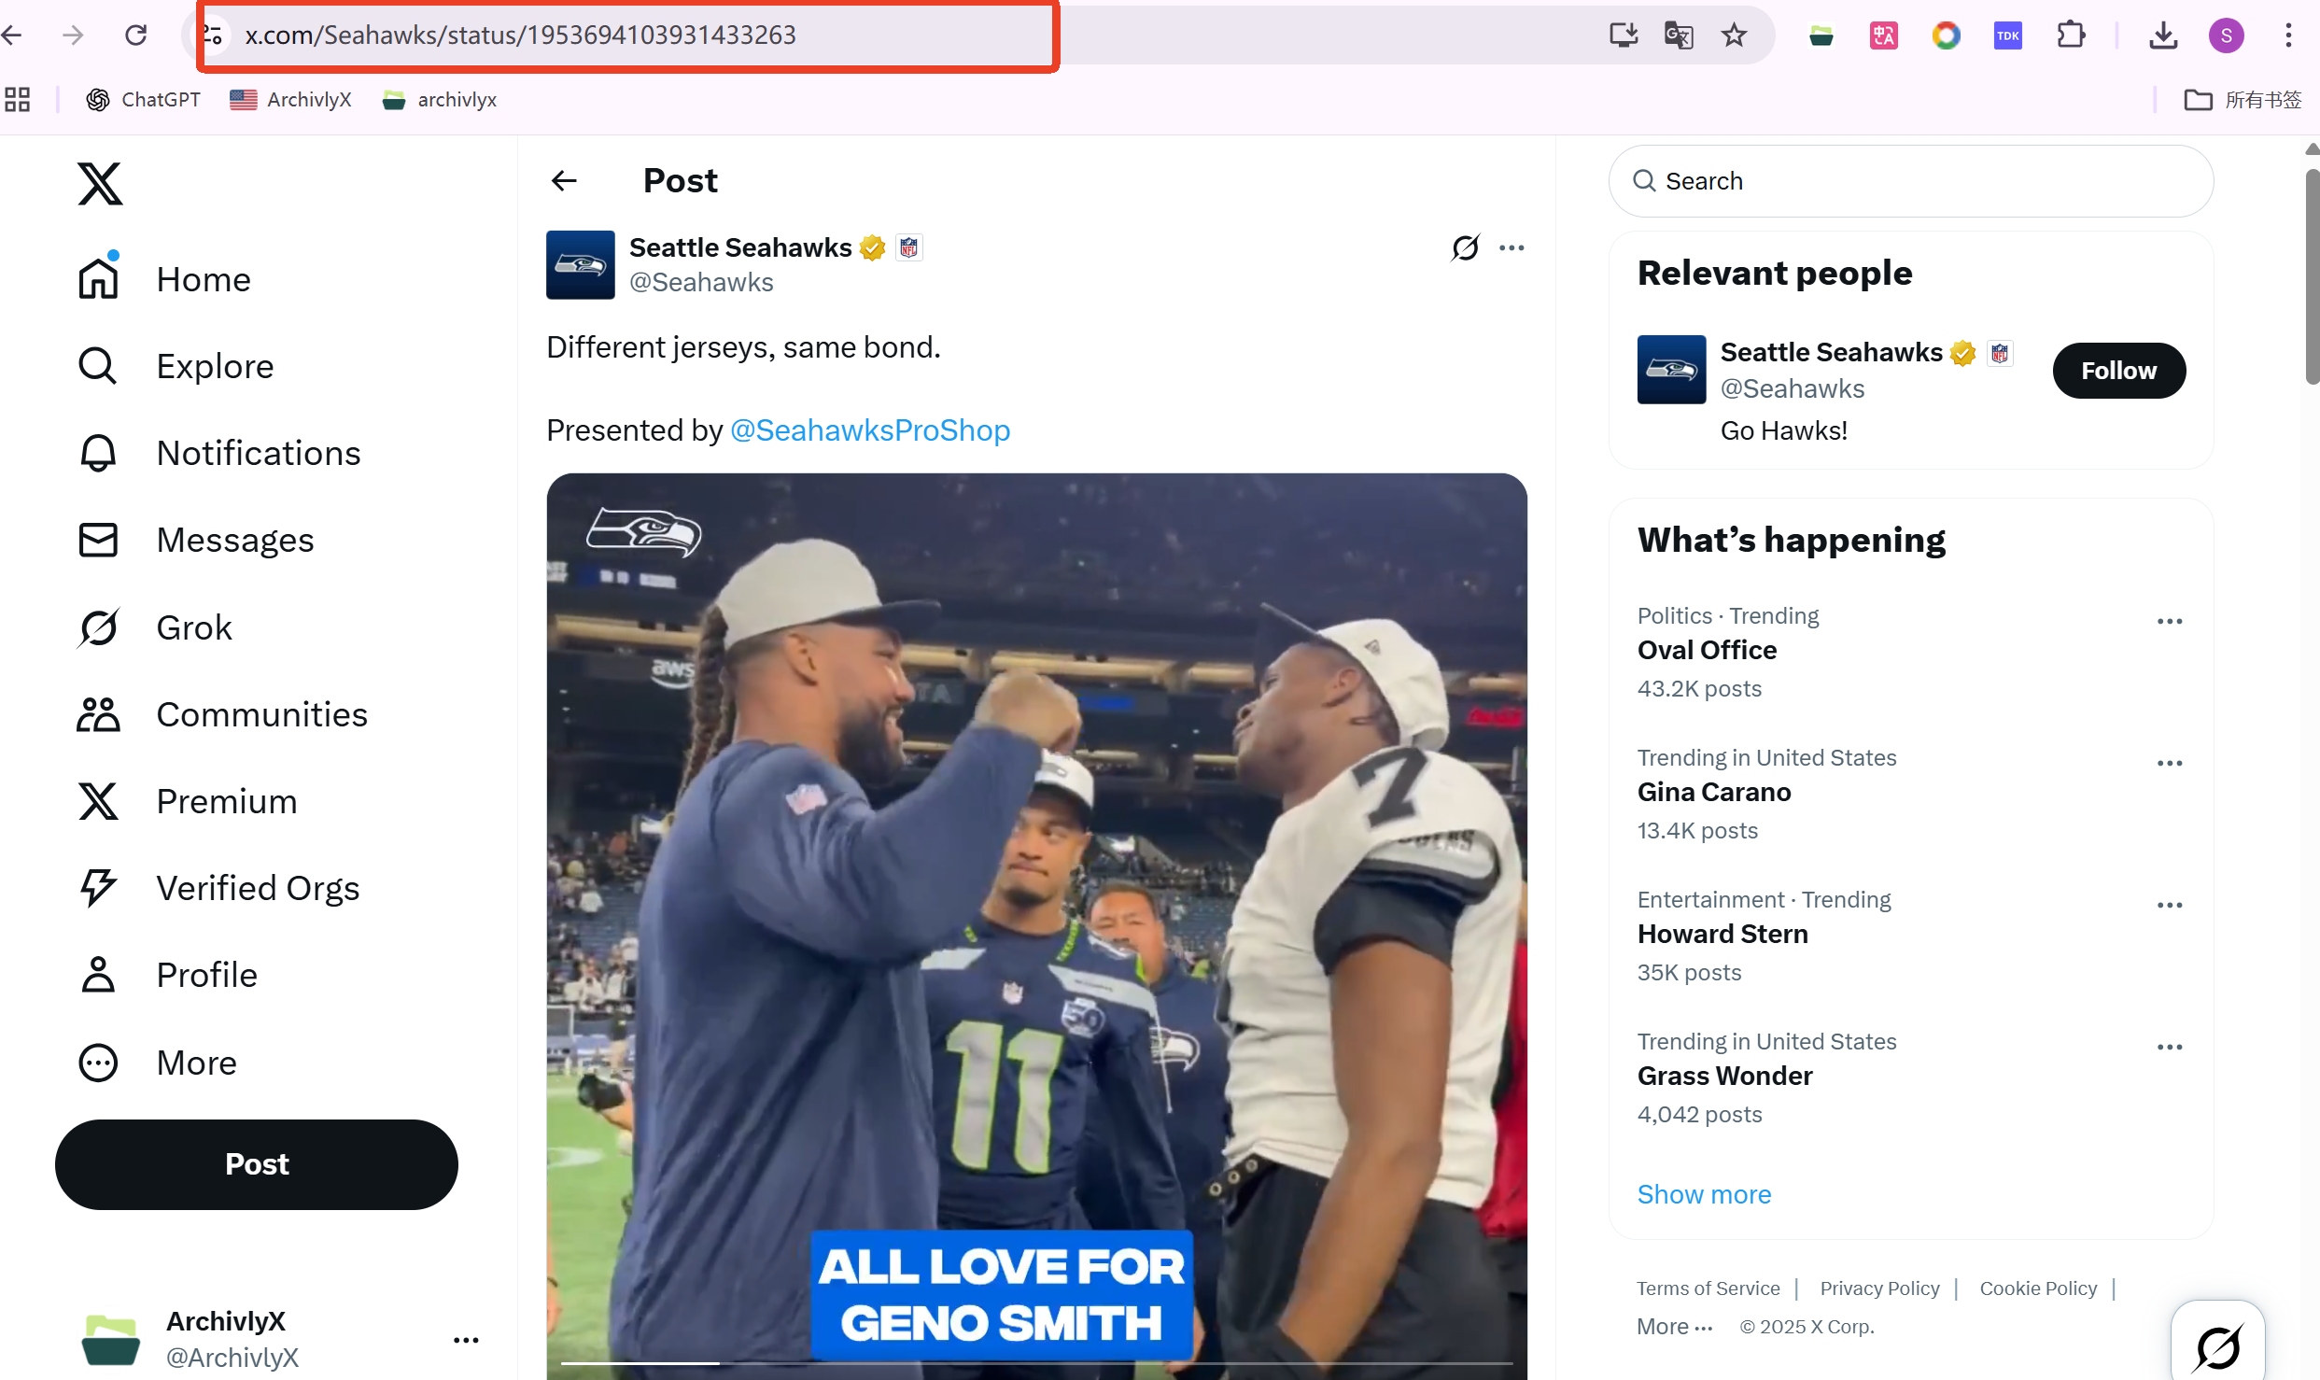Open Verified Orgs in the sidebar
Viewport: 2320px width, 1380px height.
coord(218,888)
